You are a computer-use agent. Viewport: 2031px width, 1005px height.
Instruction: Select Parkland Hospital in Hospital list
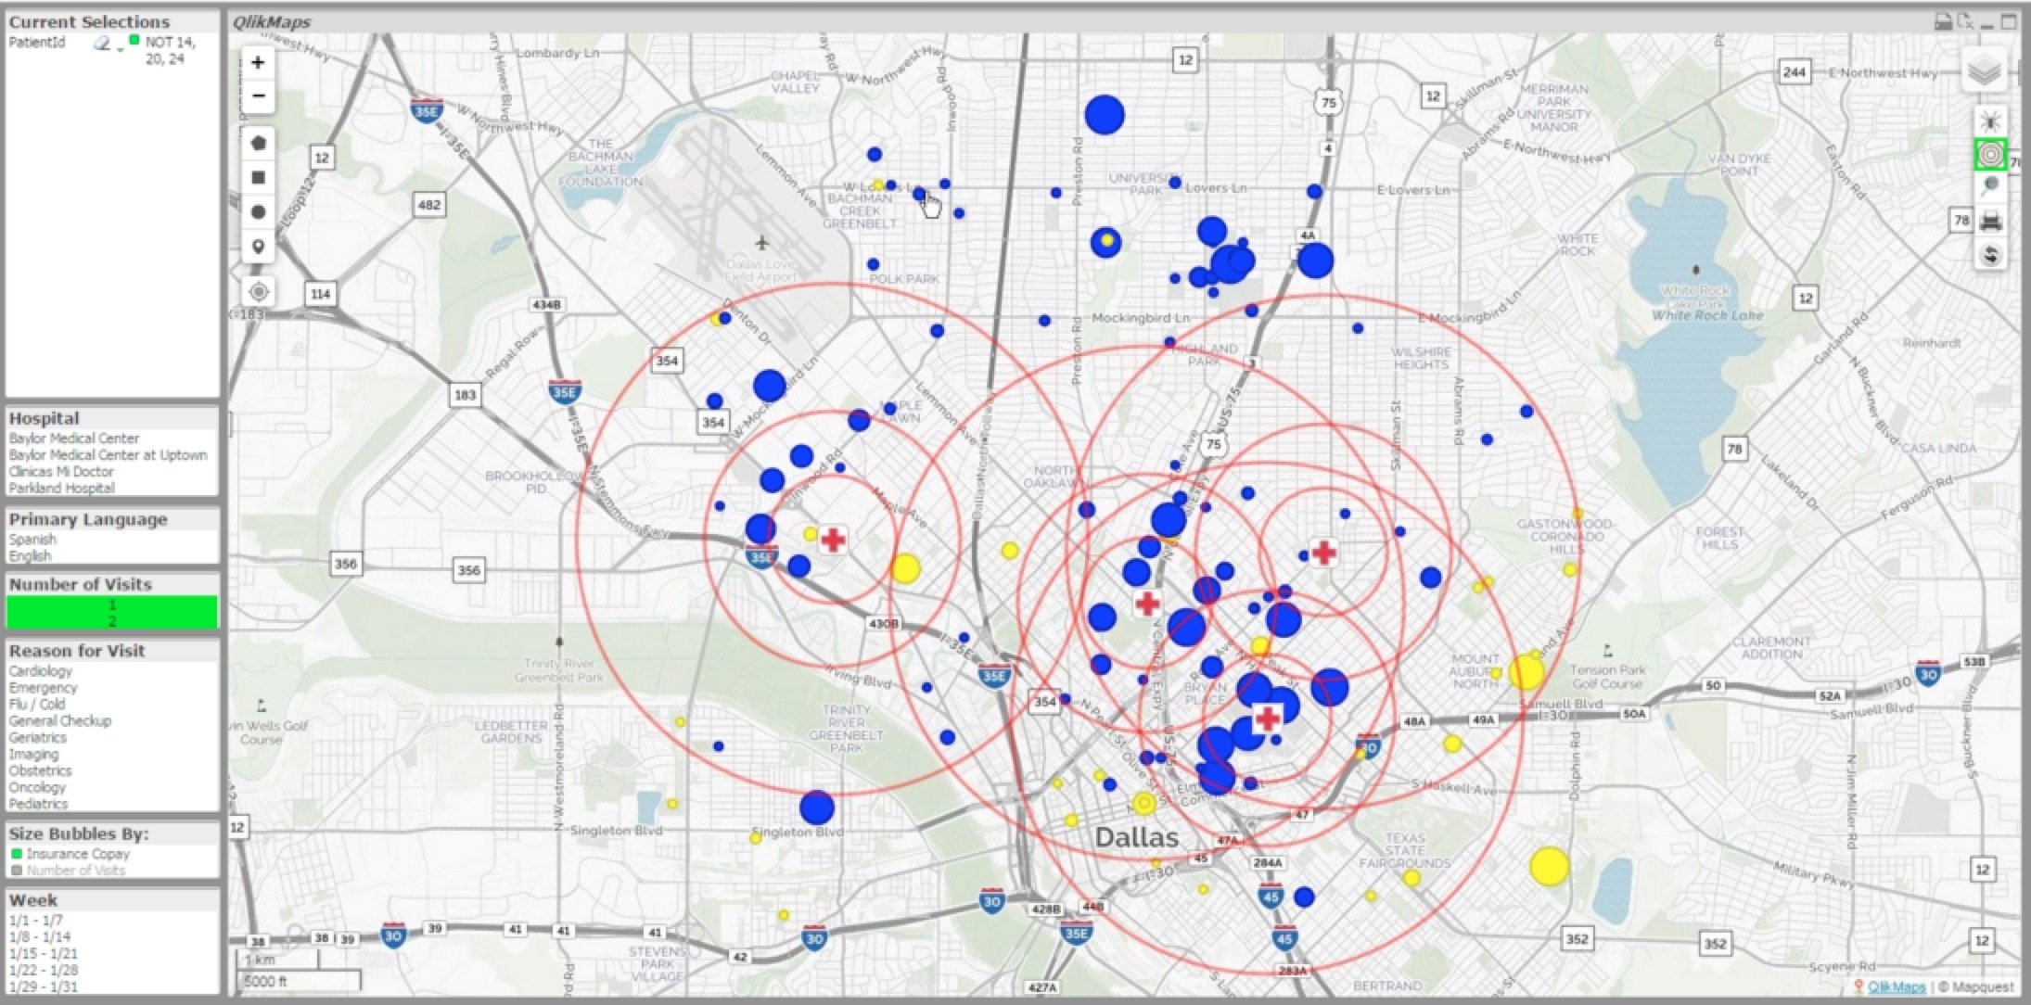[61, 489]
